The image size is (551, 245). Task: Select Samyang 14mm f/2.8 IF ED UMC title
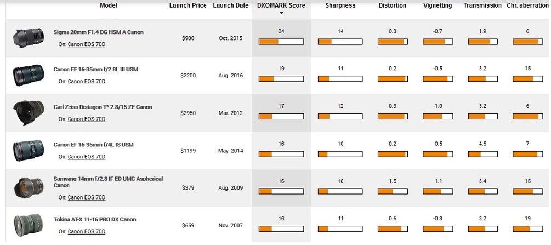click(108, 182)
